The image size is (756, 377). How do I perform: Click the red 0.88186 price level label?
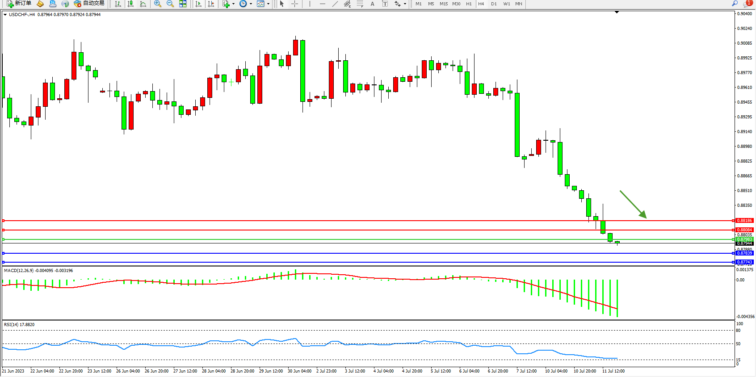(744, 221)
